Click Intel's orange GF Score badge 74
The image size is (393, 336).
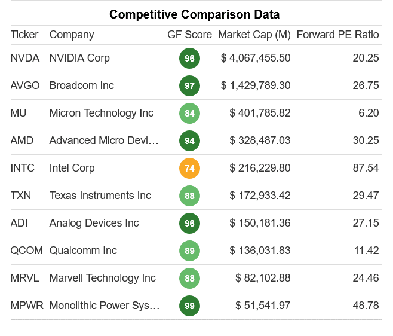coord(189,169)
